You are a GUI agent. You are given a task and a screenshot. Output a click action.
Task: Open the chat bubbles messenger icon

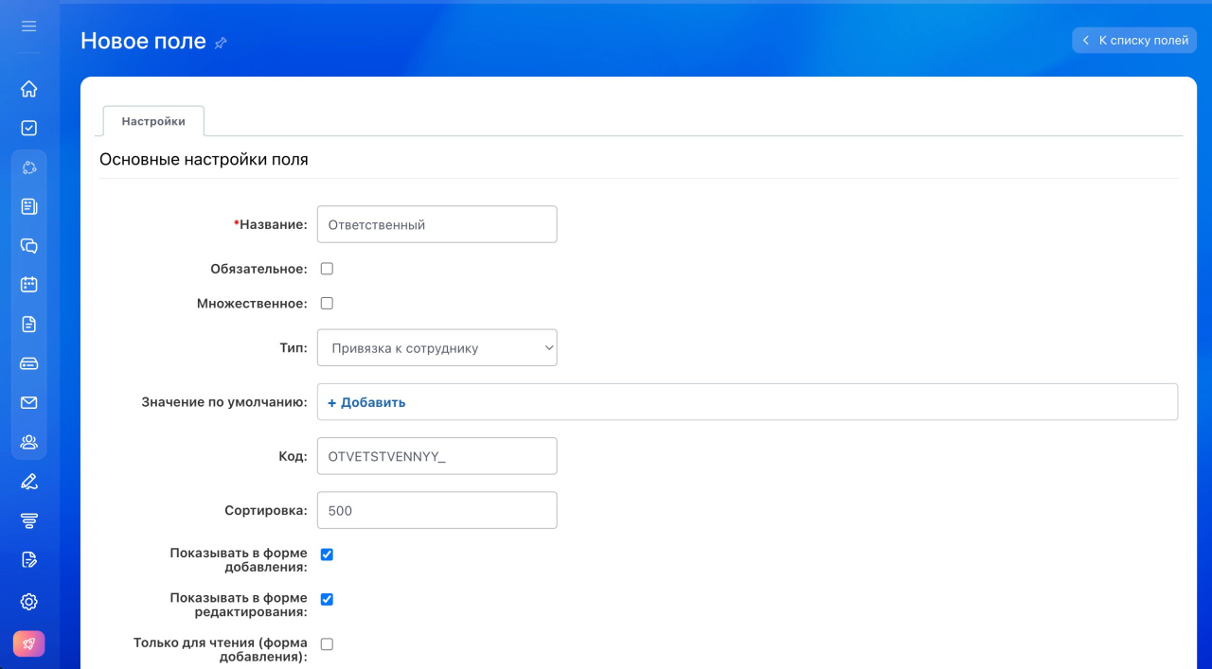pyautogui.click(x=28, y=246)
